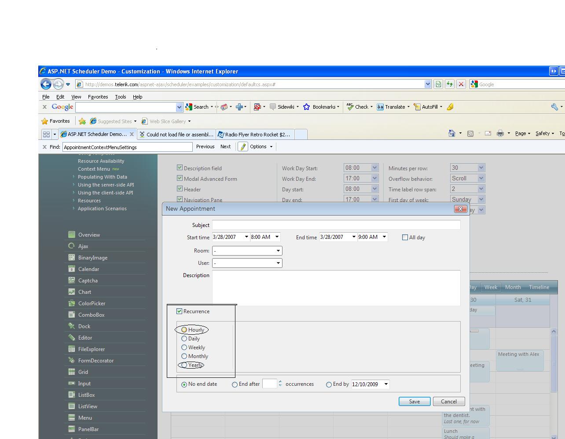Close the find bar with its X
Screen dimensions: 565x439
(44, 147)
